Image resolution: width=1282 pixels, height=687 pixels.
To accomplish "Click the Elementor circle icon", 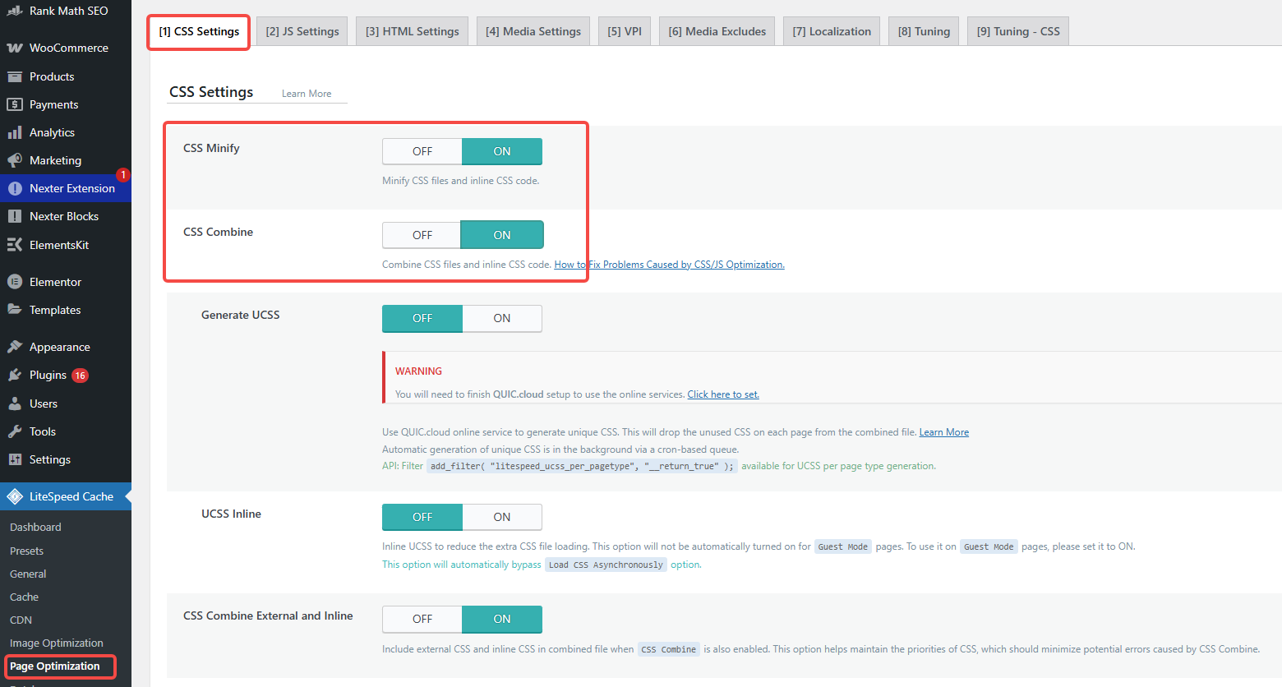I will (x=15, y=282).
